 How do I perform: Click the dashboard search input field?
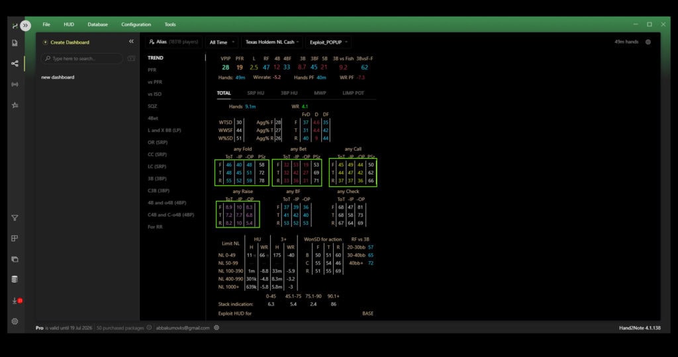pyautogui.click(x=83, y=59)
